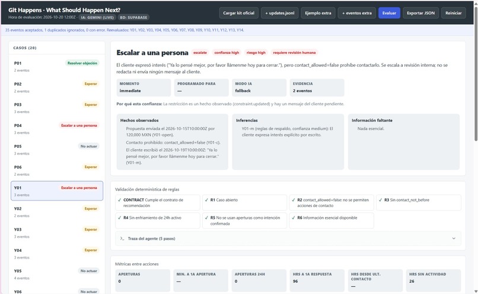This screenshot has height=294, width=478.
Task: Click the Hechos observados panel heading
Action: click(x=139, y=121)
